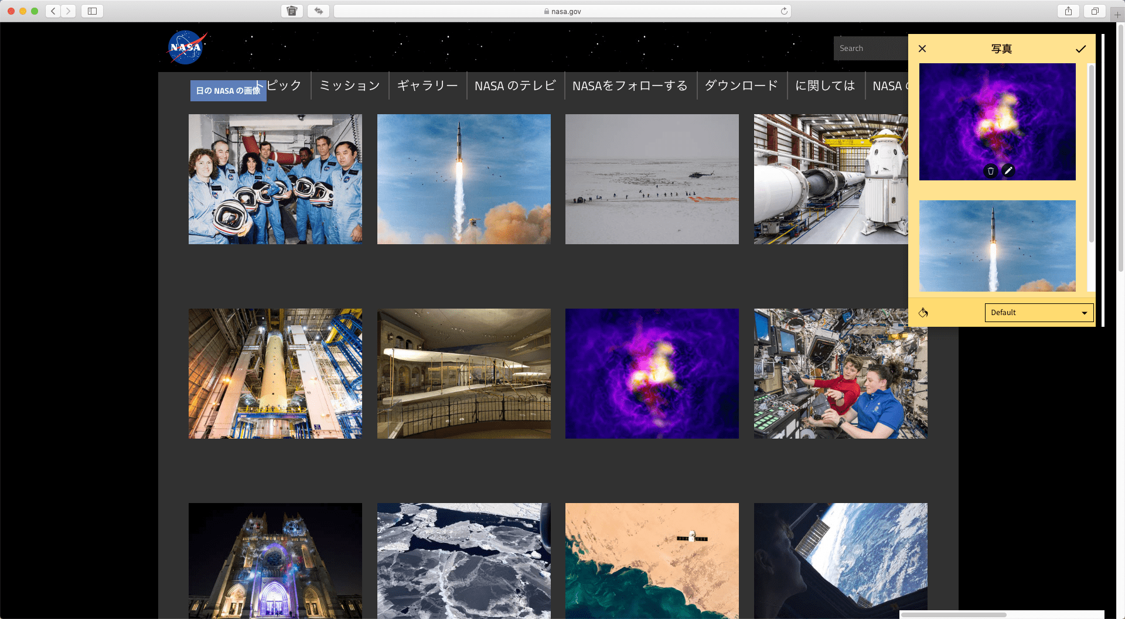
Task: Open the NASA のテレビ menu
Action: (515, 86)
